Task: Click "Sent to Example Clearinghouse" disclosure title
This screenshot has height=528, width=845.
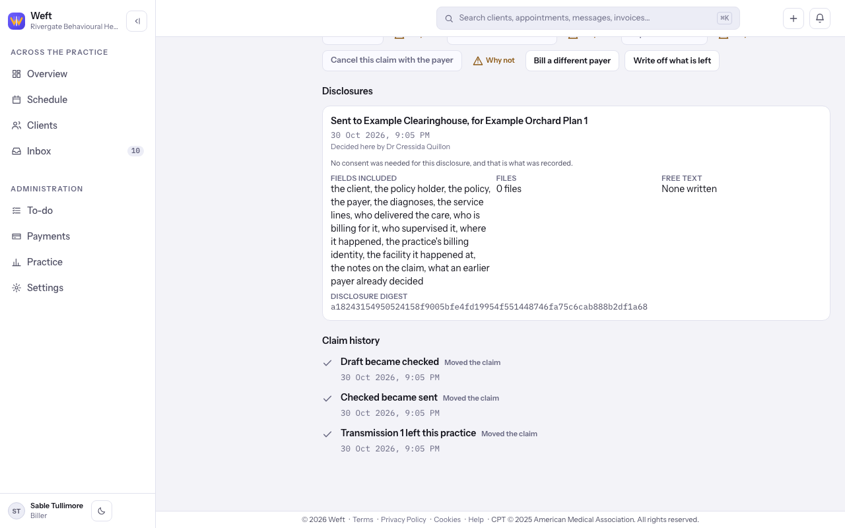Action: (459, 121)
